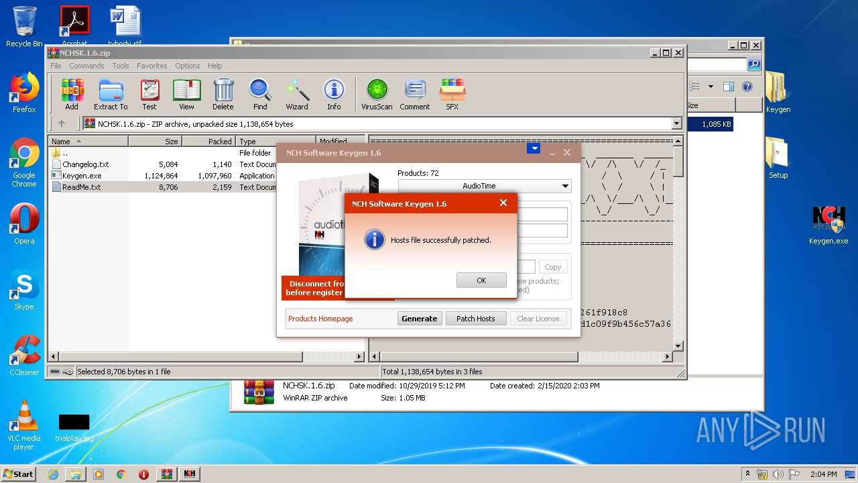Open the Skype desktop shortcut
Image resolution: width=858 pixels, height=483 pixels.
[x=24, y=290]
